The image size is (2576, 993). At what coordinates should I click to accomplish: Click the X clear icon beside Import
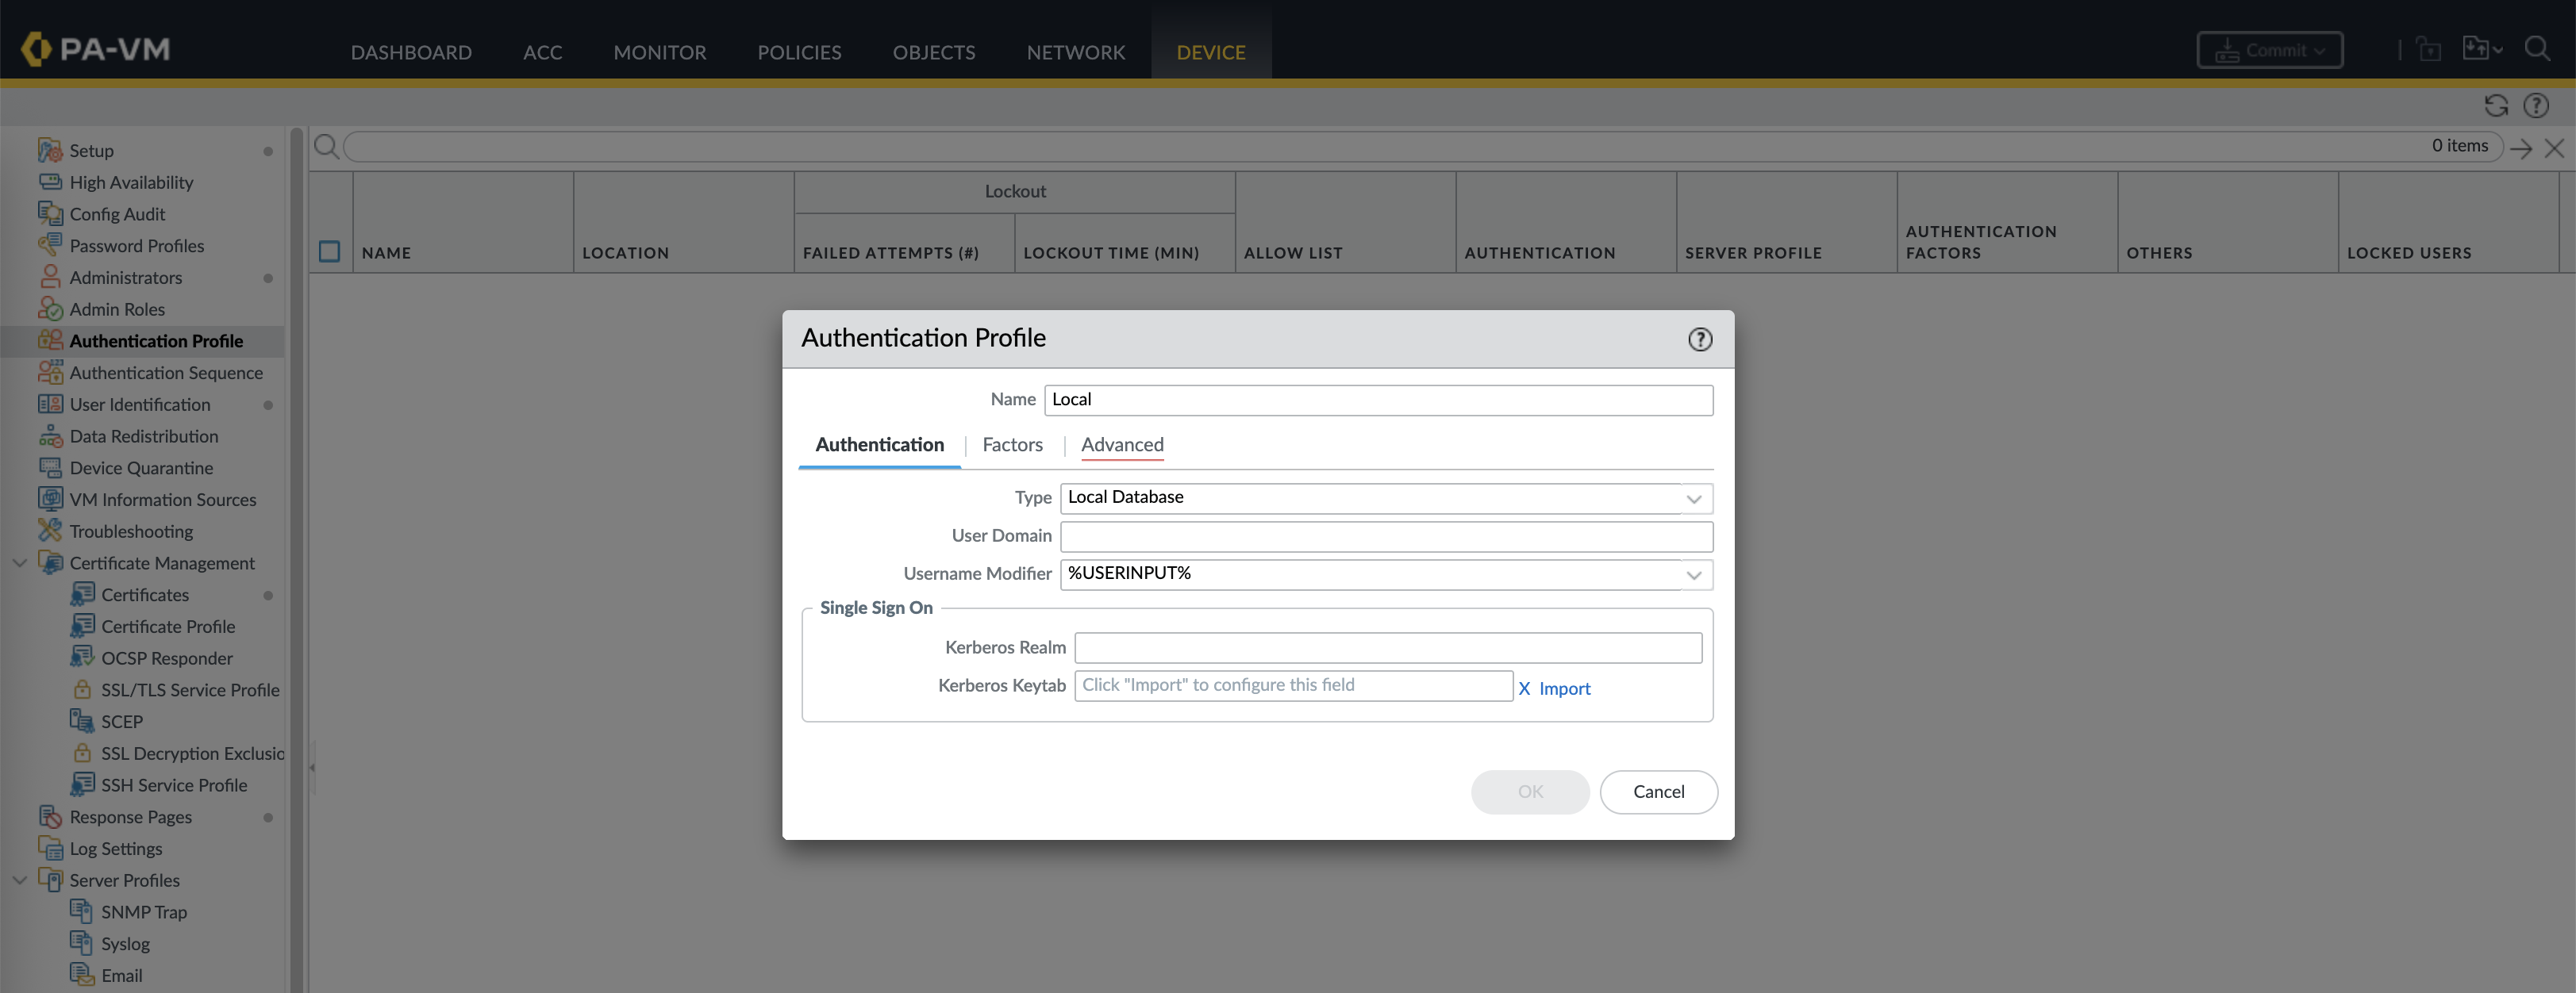(1524, 688)
